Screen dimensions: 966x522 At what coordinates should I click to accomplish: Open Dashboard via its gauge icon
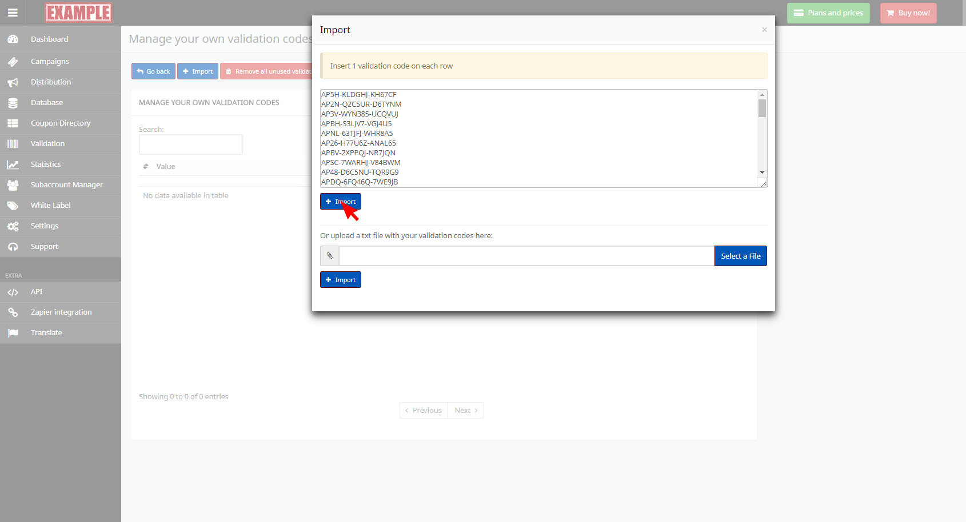(x=13, y=39)
